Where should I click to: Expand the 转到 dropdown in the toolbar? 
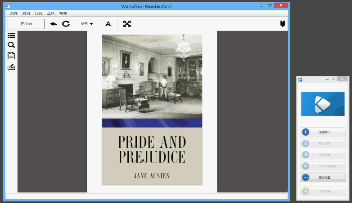(87, 24)
